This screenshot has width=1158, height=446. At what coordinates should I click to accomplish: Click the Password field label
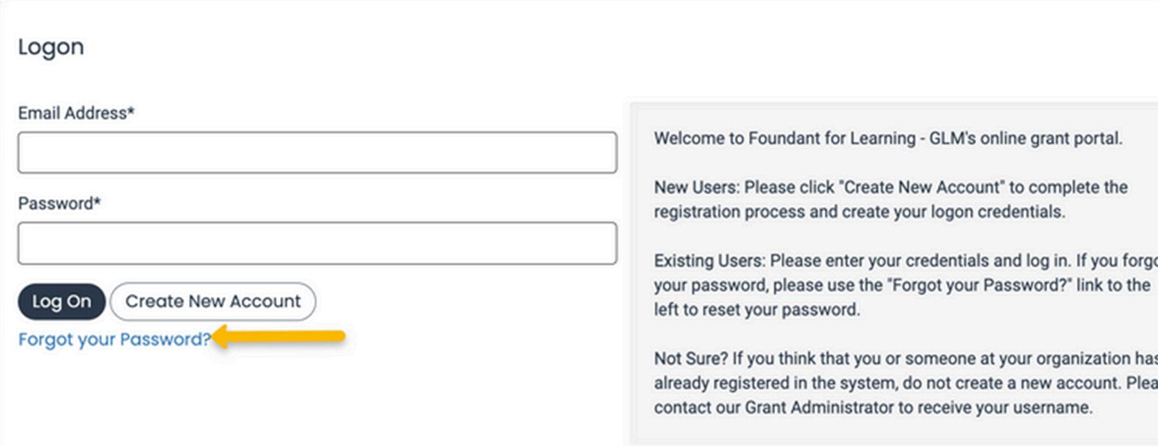pos(55,203)
